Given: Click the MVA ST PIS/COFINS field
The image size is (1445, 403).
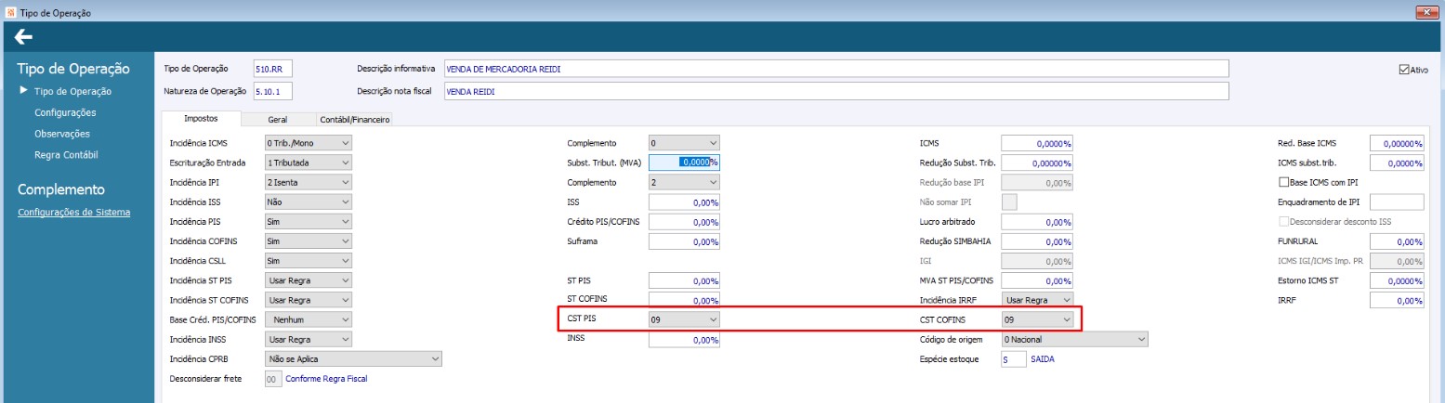Looking at the screenshot, I should (1037, 280).
